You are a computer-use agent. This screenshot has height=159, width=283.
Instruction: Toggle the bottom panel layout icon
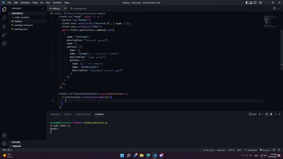pyautogui.click(x=251, y=3)
